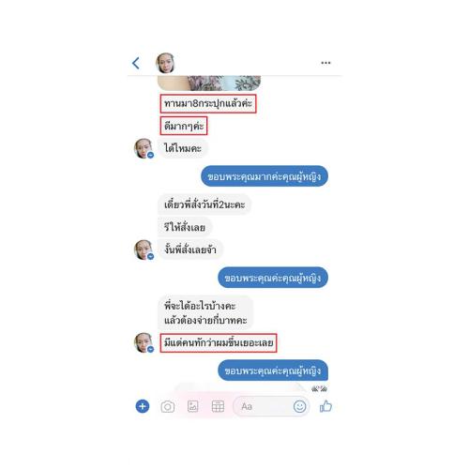This screenshot has height=469, width=469.
Task: Select the last blue reply bubble
Action: point(273,371)
